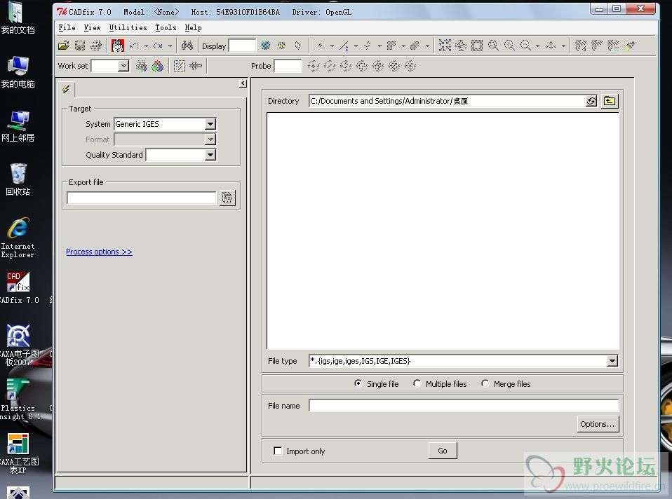Image resolution: width=672 pixels, height=499 pixels.
Task: Click the flashlight highlight icon
Action: [630, 46]
